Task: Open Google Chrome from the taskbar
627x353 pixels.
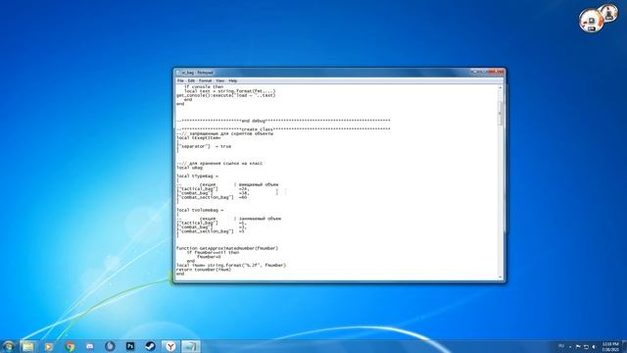Action: click(x=70, y=346)
